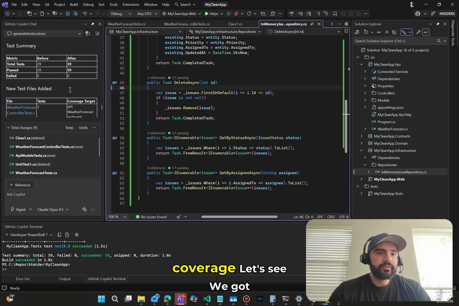The width and height of the screenshot is (459, 306).
Task: Toggle auto-hide pin on Copilot Chat panel
Action: tap(92, 24)
